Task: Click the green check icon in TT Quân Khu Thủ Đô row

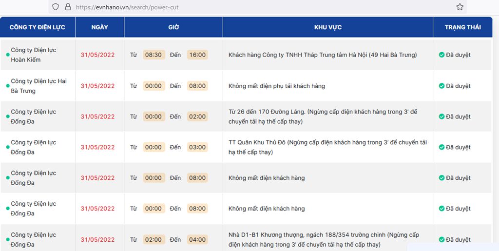Action: coord(441,147)
